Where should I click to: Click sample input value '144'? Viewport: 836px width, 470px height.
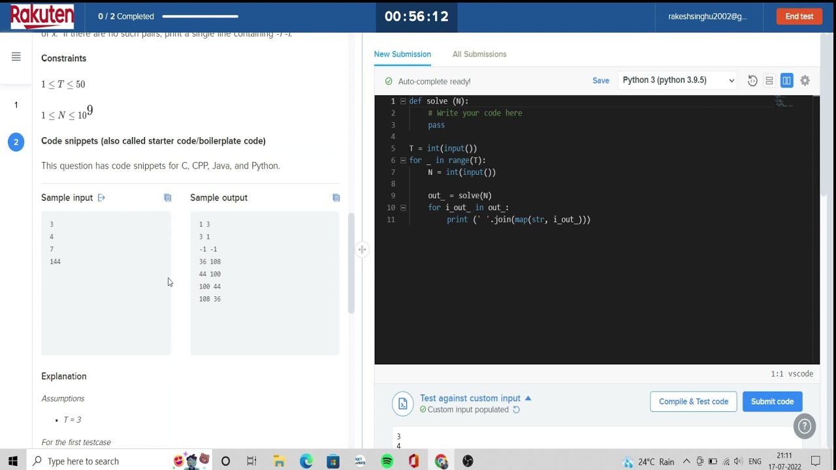click(x=55, y=262)
